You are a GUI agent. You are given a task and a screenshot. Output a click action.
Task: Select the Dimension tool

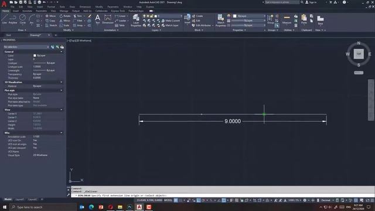(x=108, y=19)
